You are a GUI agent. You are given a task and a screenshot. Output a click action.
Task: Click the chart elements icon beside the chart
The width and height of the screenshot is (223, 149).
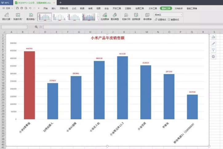[213, 37]
